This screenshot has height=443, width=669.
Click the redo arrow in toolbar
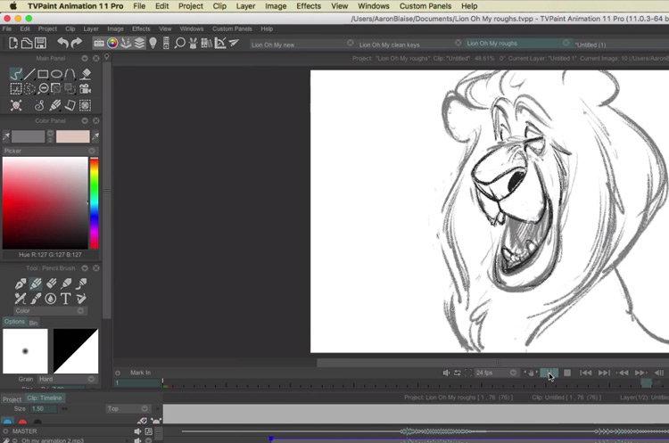pyautogui.click(x=77, y=43)
